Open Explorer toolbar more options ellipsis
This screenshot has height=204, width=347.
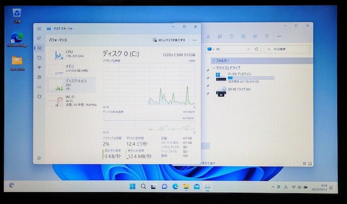[279, 36]
